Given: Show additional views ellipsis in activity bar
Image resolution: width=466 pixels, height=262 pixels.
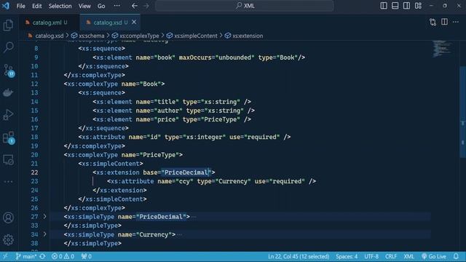Looking at the screenshot, I should 8,181.
